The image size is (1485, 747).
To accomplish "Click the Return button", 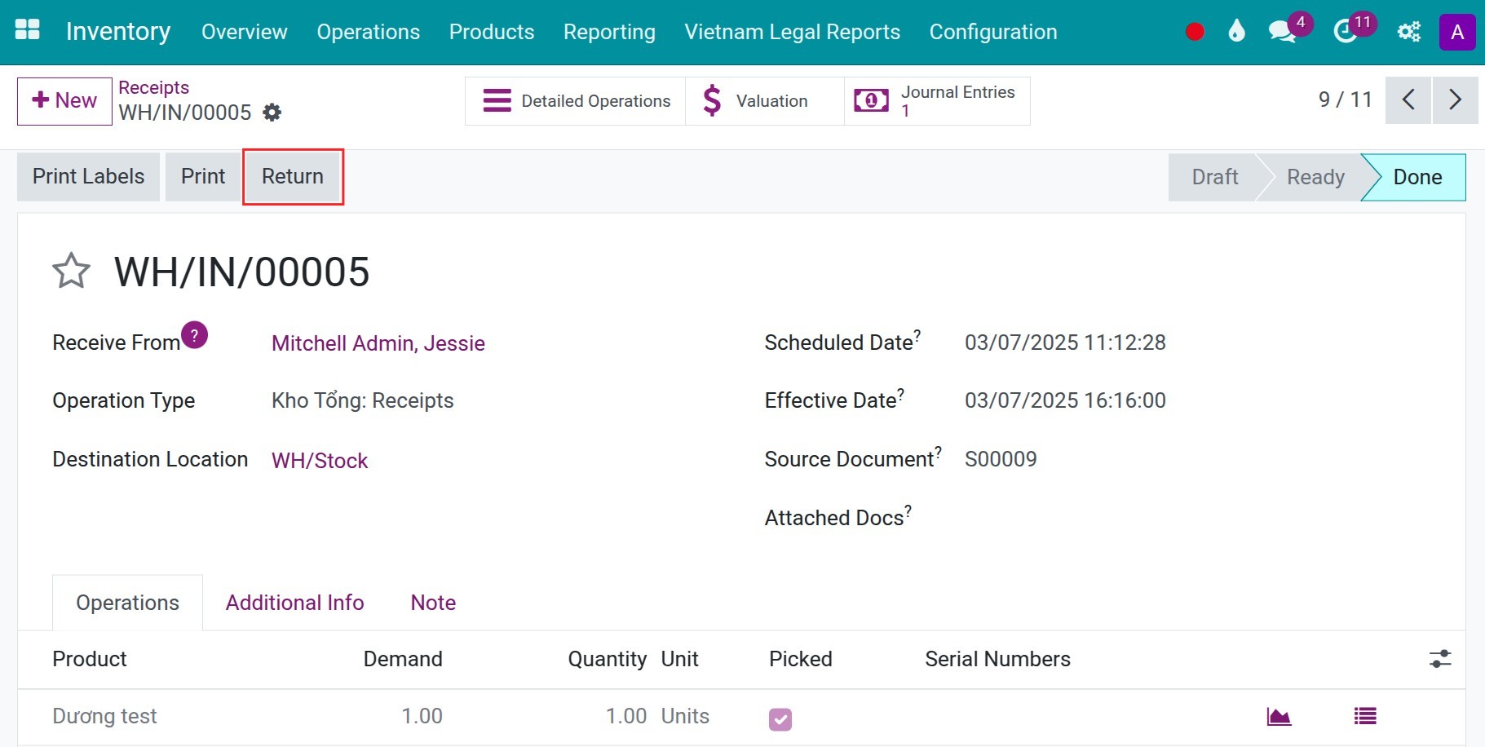I will [x=293, y=176].
